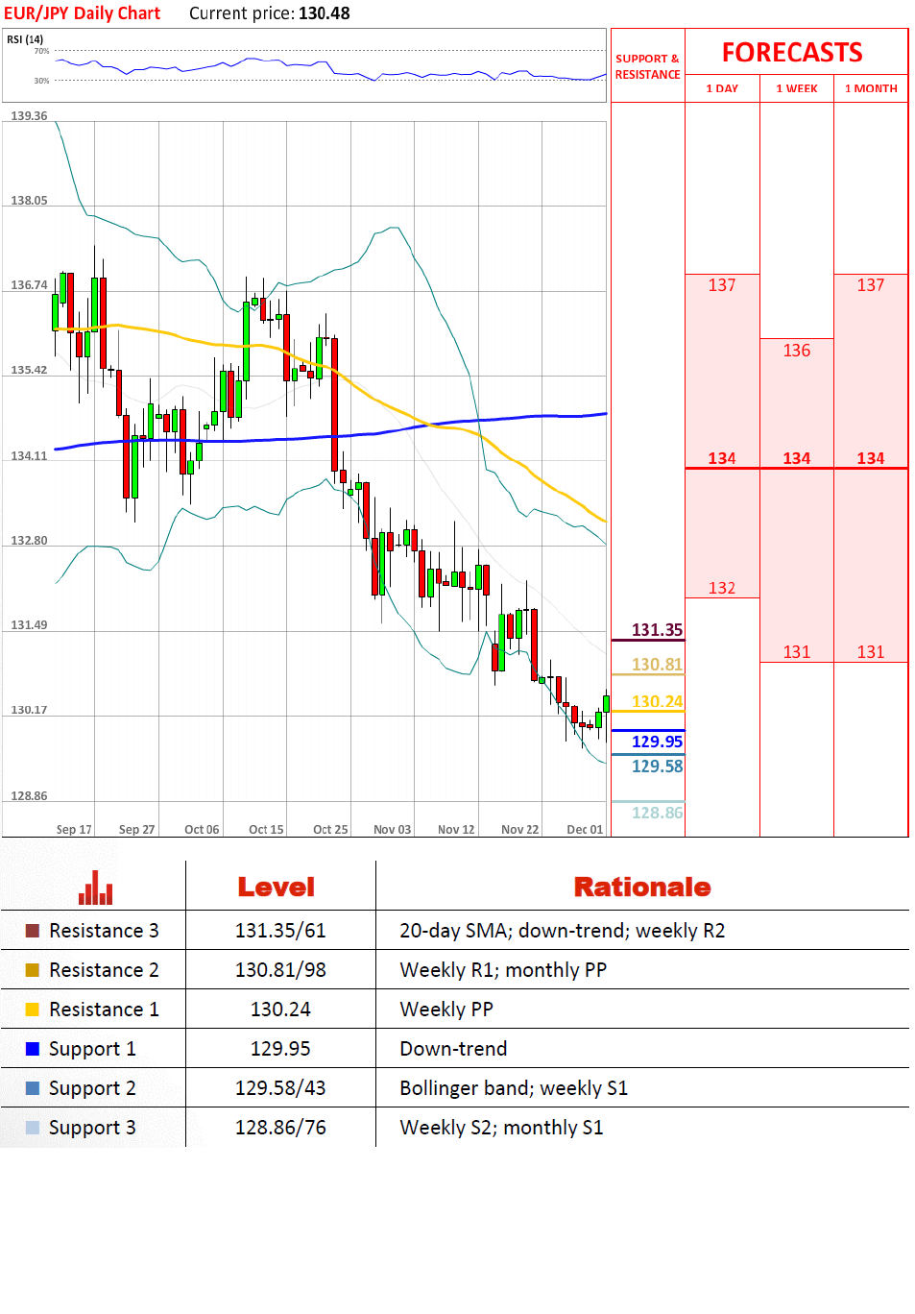This screenshot has height=1314, width=915.
Task: Select the Support 2 steel blue swatch
Action: pyautogui.click(x=33, y=1088)
